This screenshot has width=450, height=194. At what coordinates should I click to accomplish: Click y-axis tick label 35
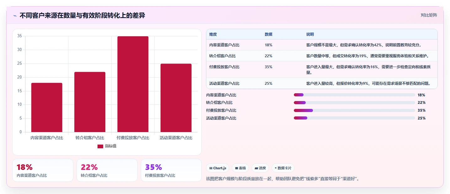tap(19, 36)
